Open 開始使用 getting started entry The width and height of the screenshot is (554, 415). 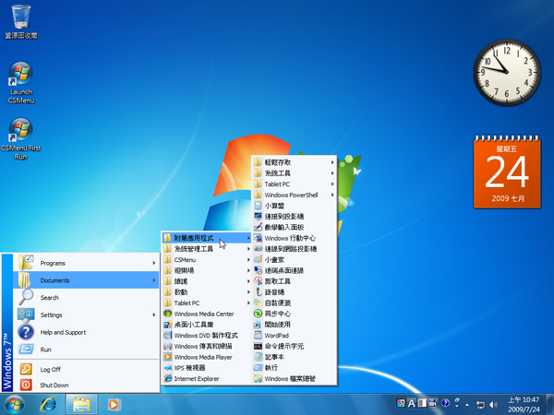pos(295,325)
